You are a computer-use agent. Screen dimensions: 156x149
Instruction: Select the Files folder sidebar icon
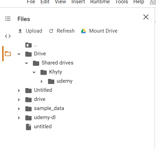tap(8, 54)
